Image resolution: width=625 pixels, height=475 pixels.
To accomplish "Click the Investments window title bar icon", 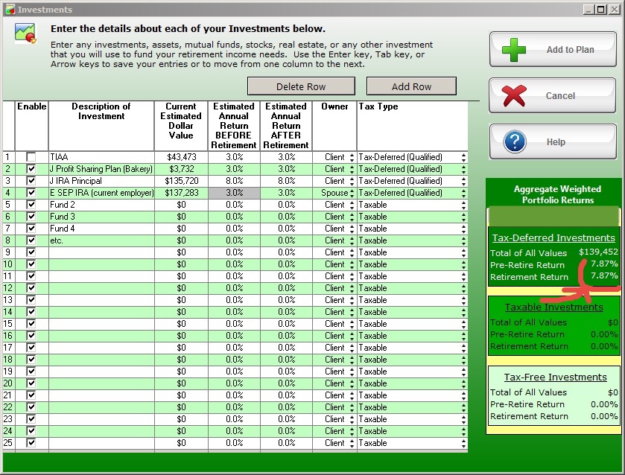I will tap(10, 9).
